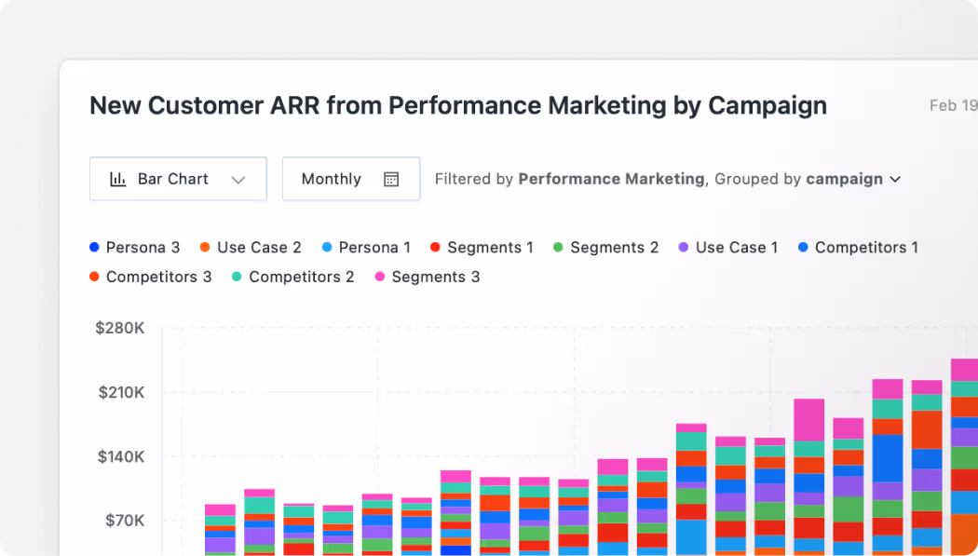978x556 pixels.
Task: Click the Performance Marketing filter text
Action: 611,179
